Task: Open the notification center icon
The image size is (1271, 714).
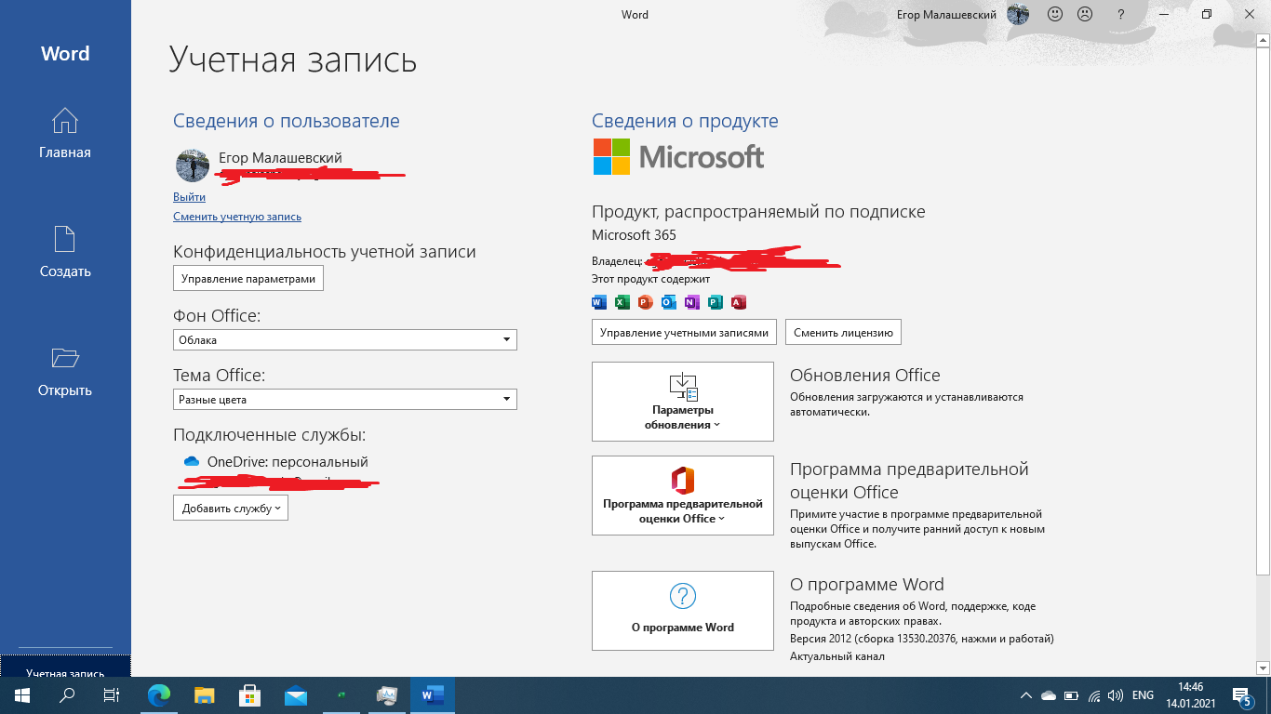Action: point(1242,695)
